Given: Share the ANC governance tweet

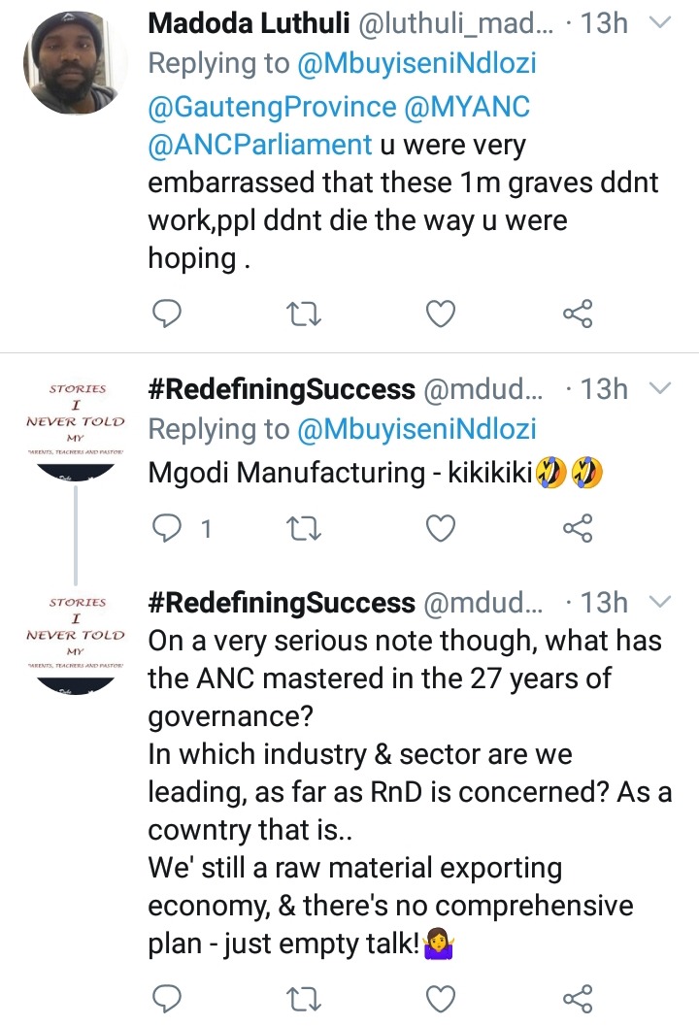Looking at the screenshot, I should (578, 999).
